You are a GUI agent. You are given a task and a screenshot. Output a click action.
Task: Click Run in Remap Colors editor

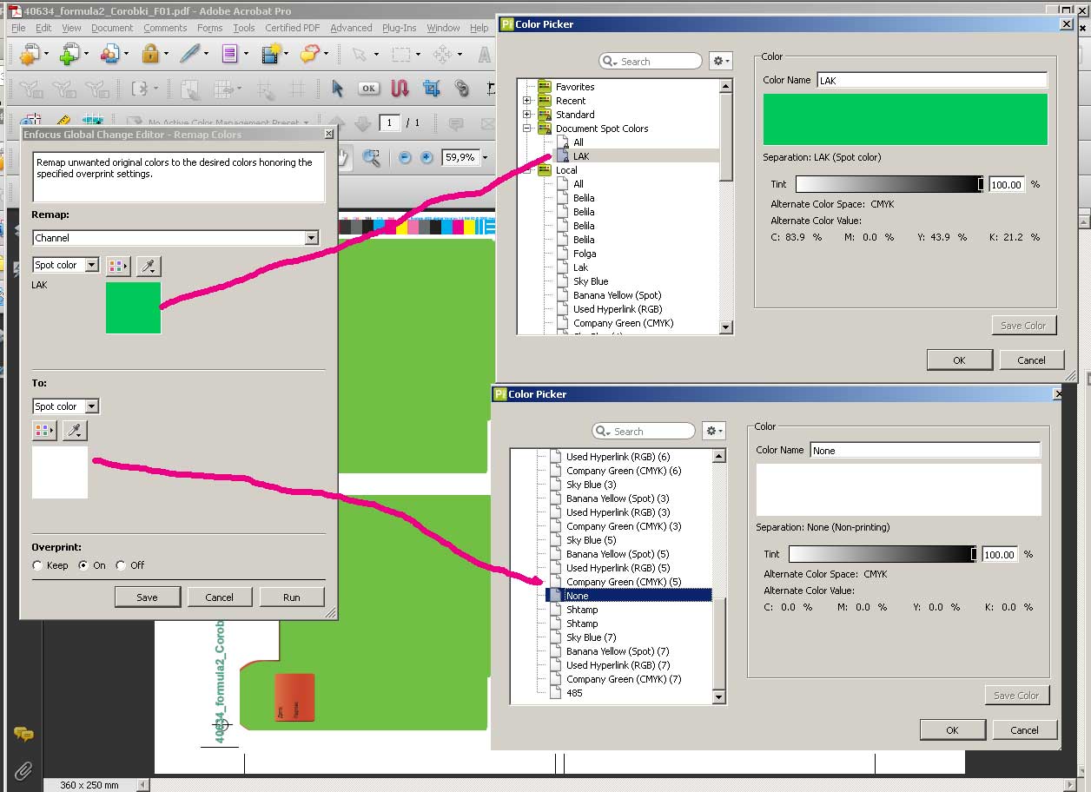[292, 597]
